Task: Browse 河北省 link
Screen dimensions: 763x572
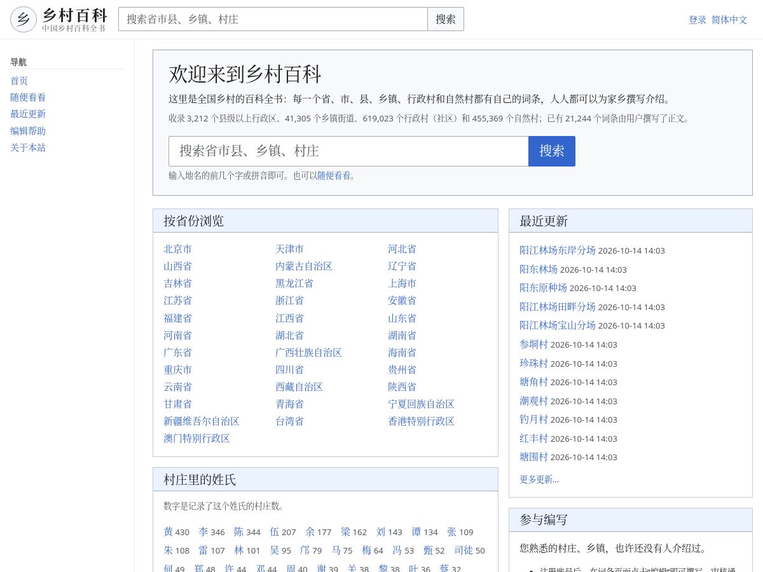Action: click(x=402, y=249)
